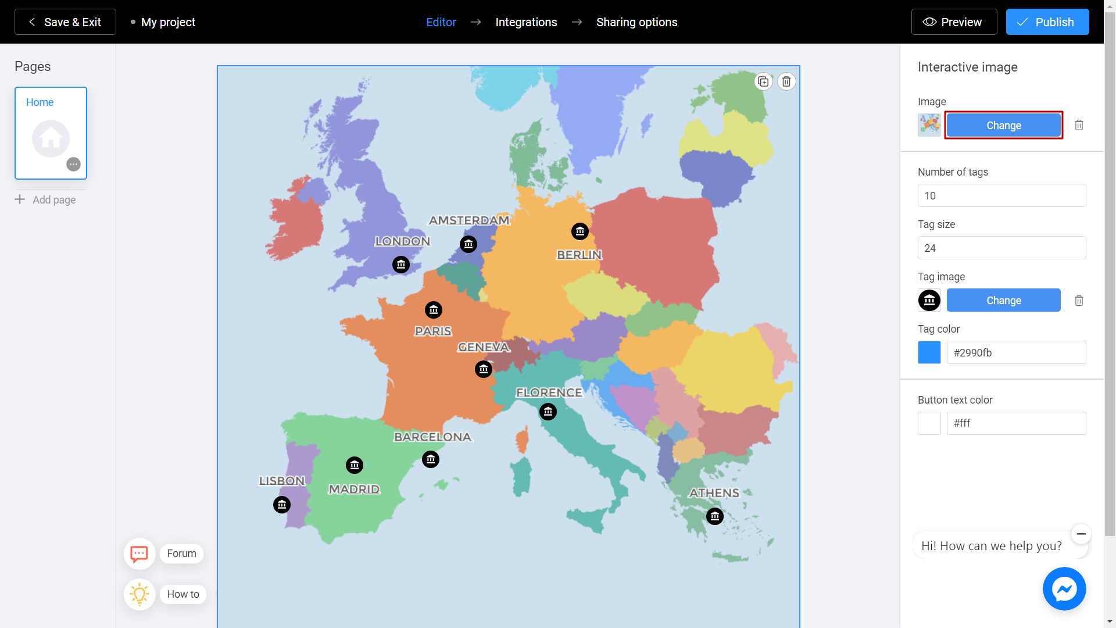Click the Tag size input field
Image resolution: width=1116 pixels, height=628 pixels.
pos(1002,248)
